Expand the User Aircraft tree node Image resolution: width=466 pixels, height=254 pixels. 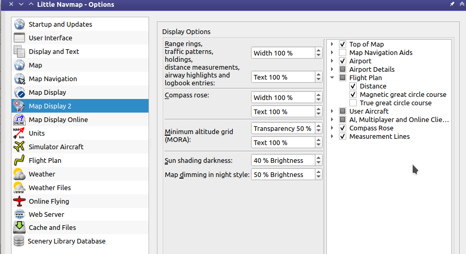click(x=332, y=111)
